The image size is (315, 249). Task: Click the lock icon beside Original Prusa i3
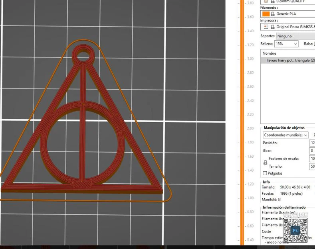(273, 27)
